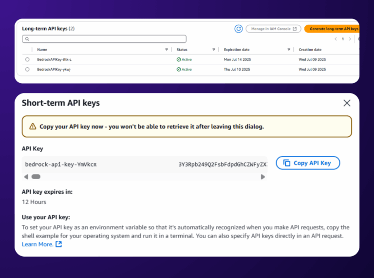
Task: Click expiration date Thu Jul 10 2025
Action: (237, 70)
